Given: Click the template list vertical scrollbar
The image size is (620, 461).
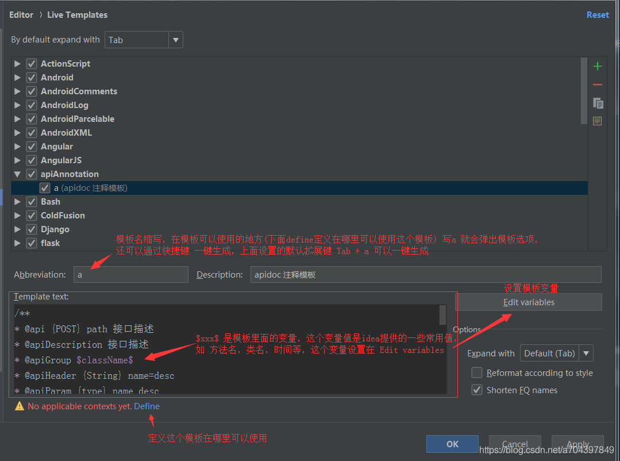Looking at the screenshot, I should 584,91.
